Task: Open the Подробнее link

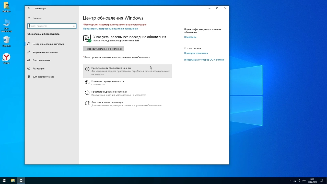Action: pyautogui.click(x=190, y=37)
